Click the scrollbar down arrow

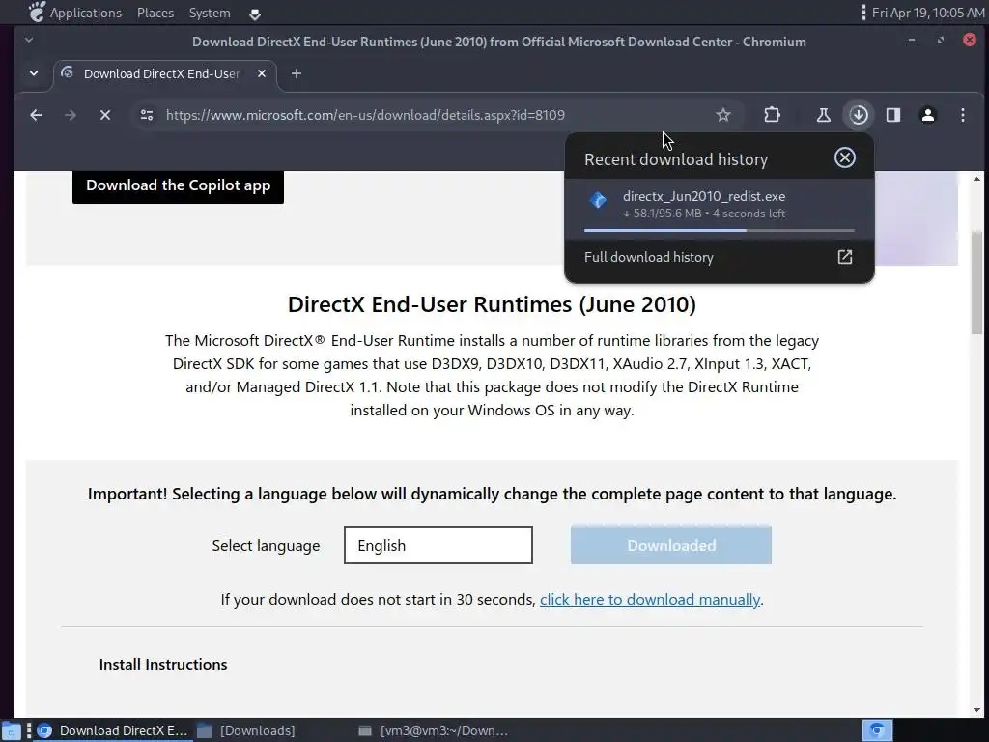pos(977,710)
